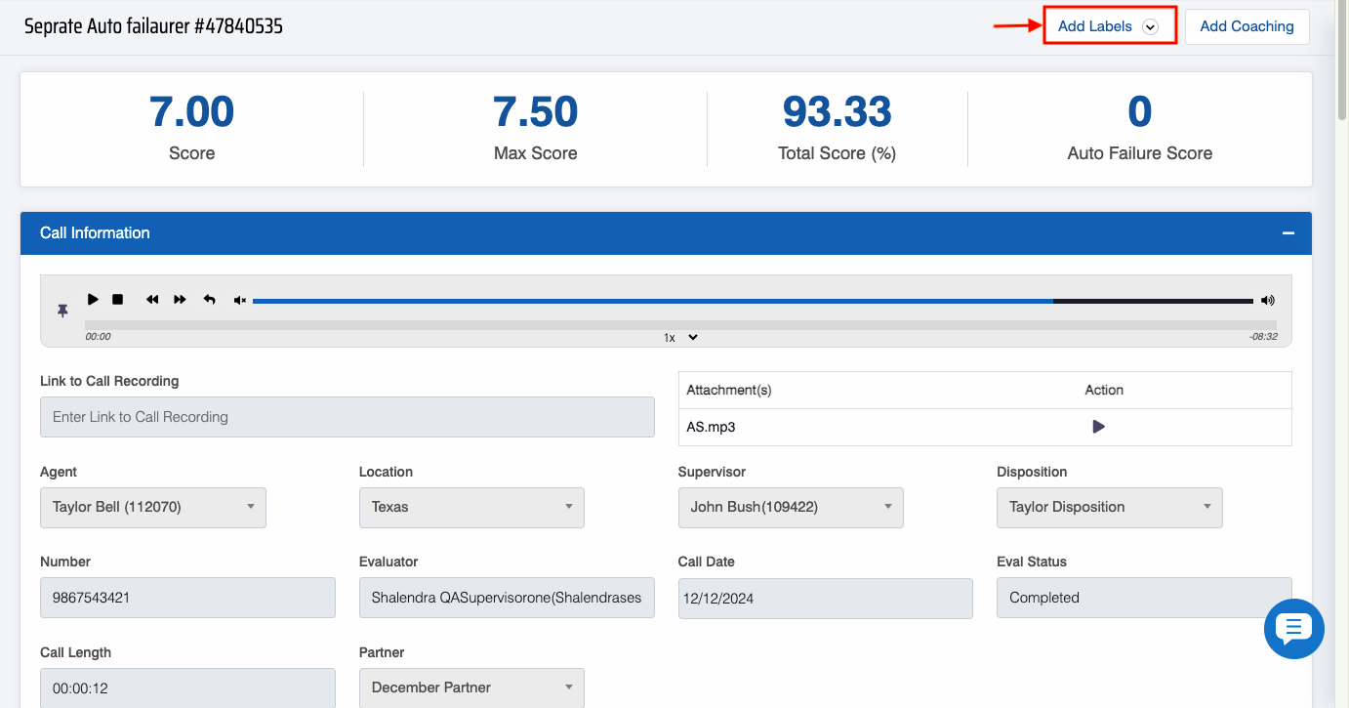
Task: Stop the audio playback
Action: (x=118, y=300)
